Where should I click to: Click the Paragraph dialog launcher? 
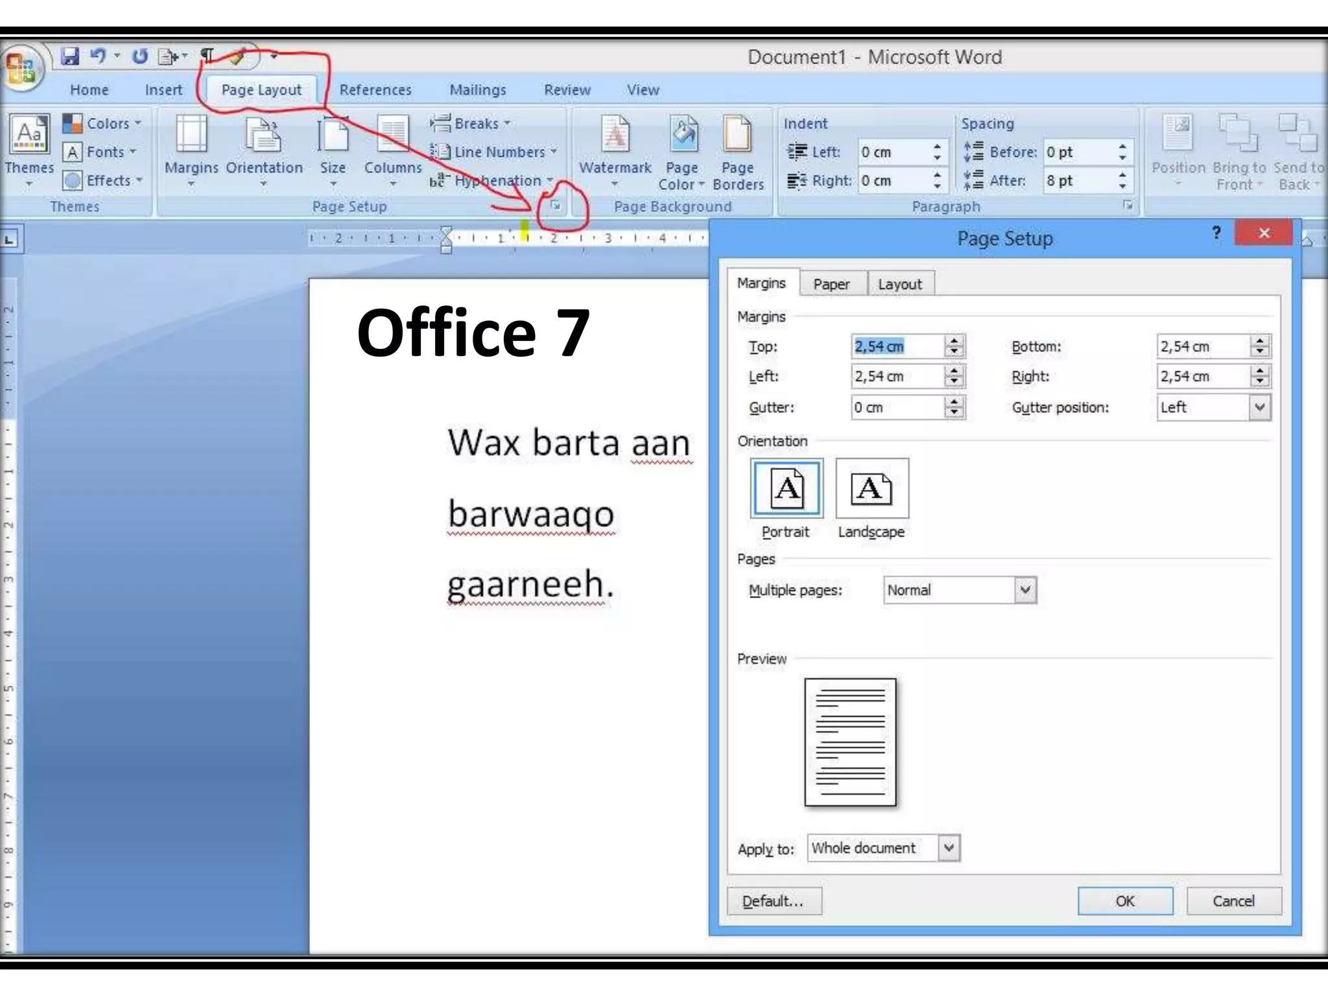[1128, 206]
